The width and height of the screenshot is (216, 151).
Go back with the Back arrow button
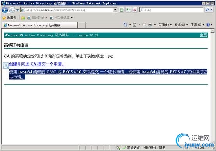coord(5,10)
